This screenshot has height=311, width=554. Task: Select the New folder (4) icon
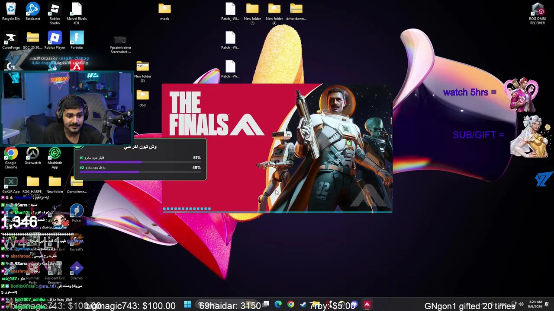point(274,14)
